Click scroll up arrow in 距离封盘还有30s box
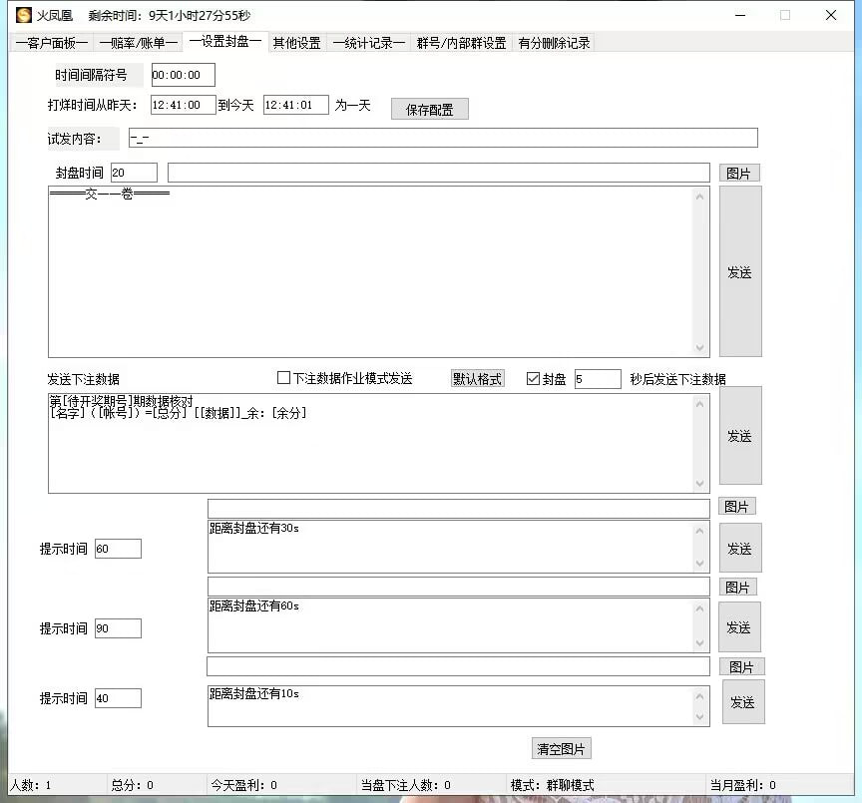 (x=699, y=532)
